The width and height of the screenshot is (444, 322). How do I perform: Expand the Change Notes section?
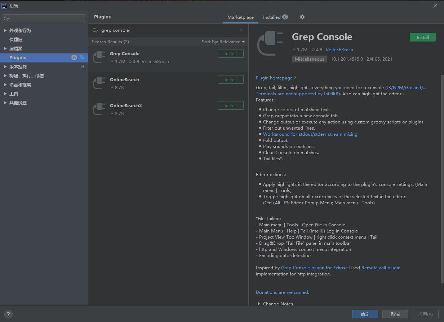(x=259, y=304)
